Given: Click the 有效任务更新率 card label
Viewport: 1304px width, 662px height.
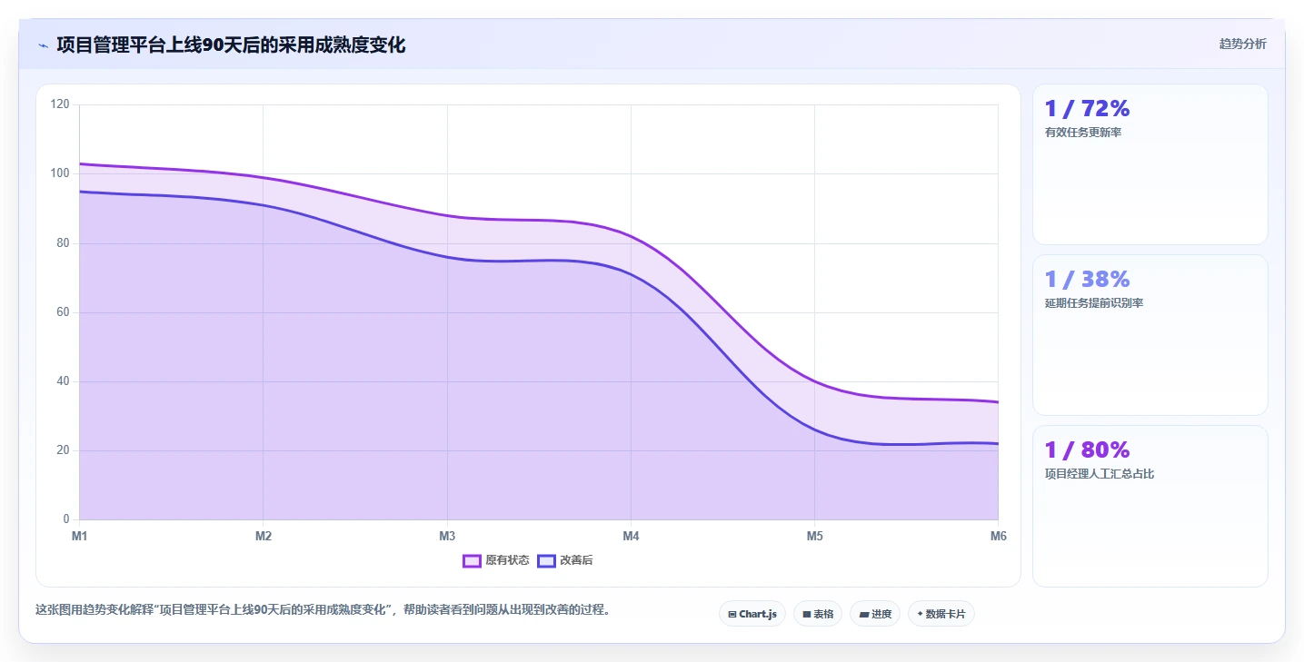Looking at the screenshot, I should pyautogui.click(x=1083, y=133).
